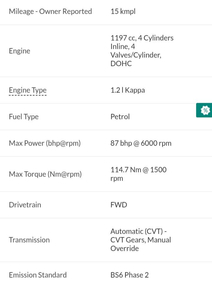The height and width of the screenshot is (290, 212).
Task: Click the 114.7 Nm @ 1500 rpm value
Action: click(138, 174)
